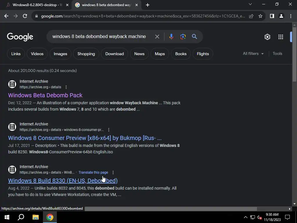Click the Internet Archive favicon of Build 8330 result

point(12,169)
